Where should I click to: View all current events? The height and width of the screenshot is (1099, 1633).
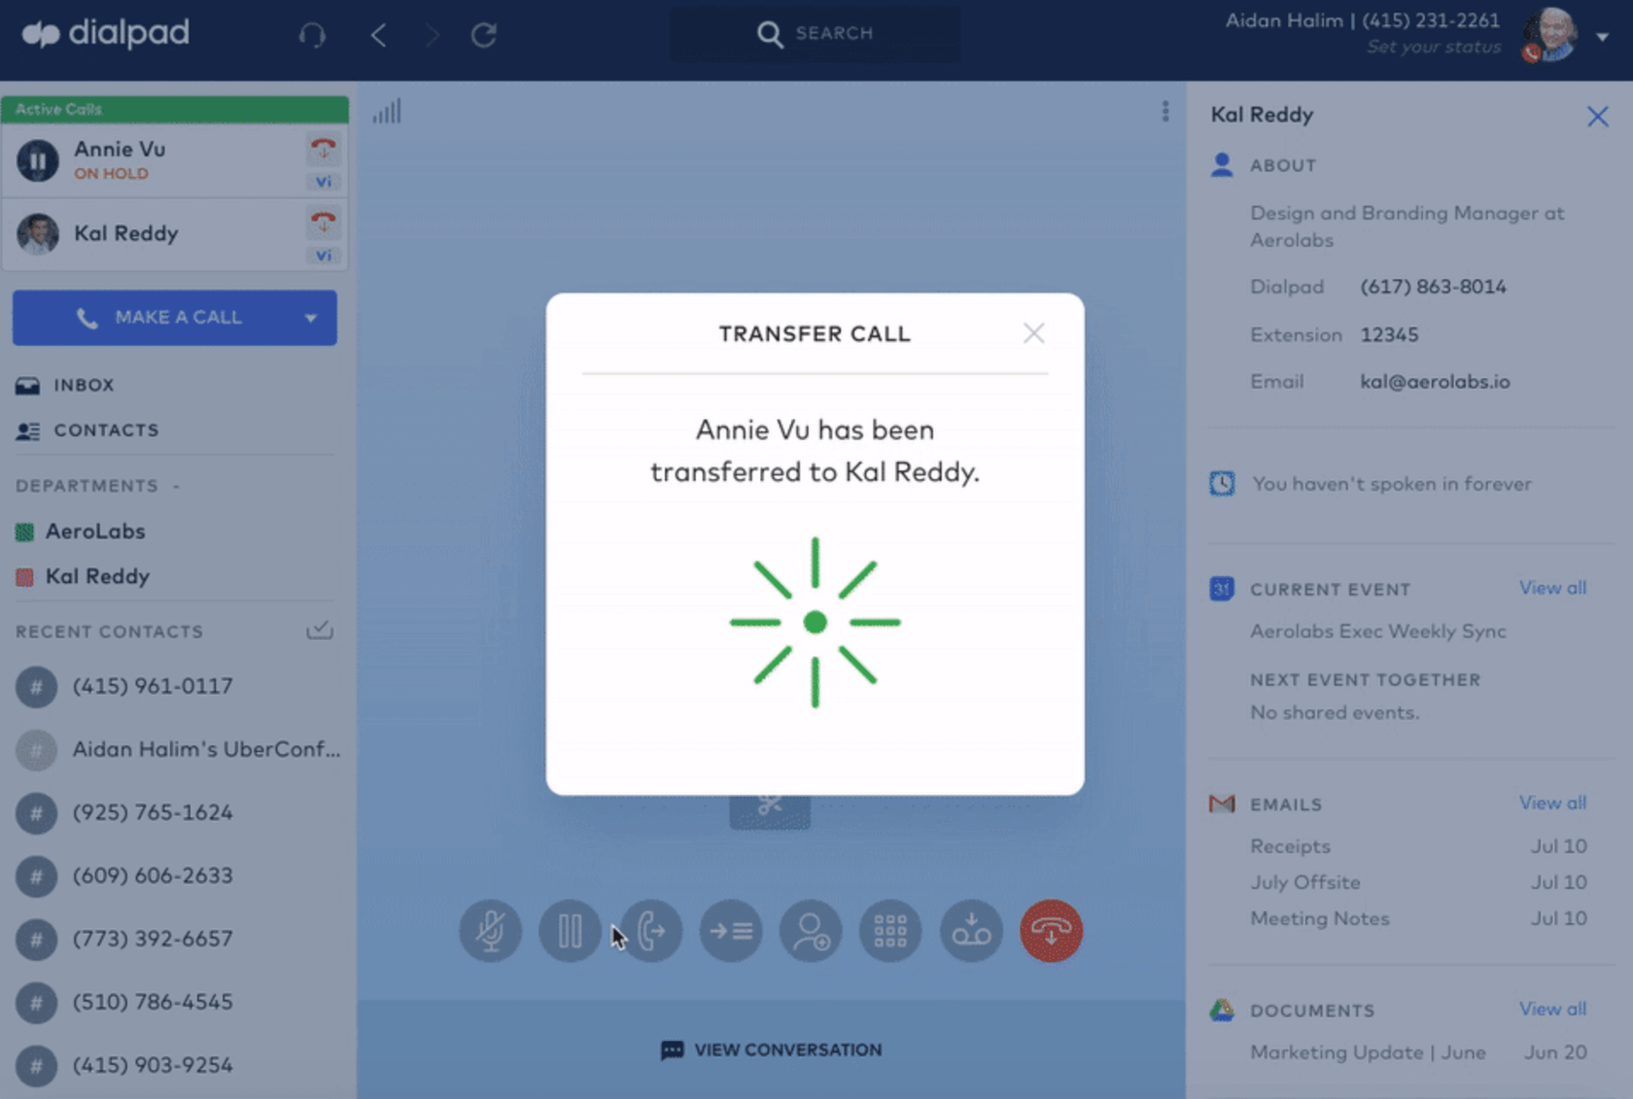[1552, 588]
